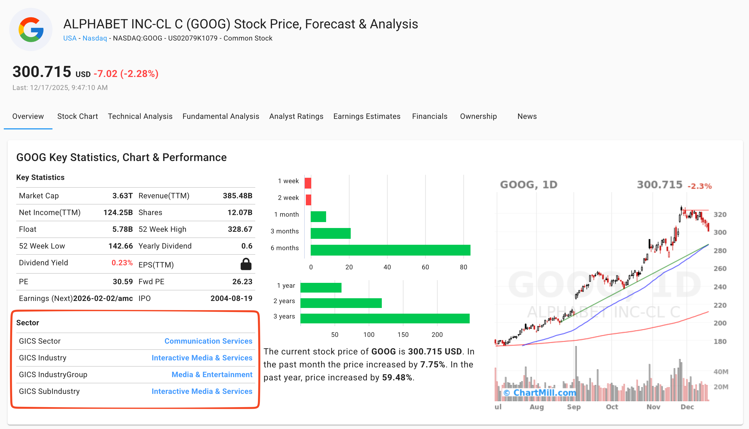Viewport: 749px width, 429px height.
Task: View the News tab
Action: (x=527, y=116)
